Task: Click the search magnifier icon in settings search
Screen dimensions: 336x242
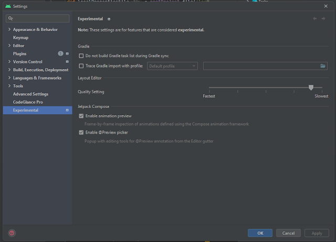Action: click(x=10, y=18)
